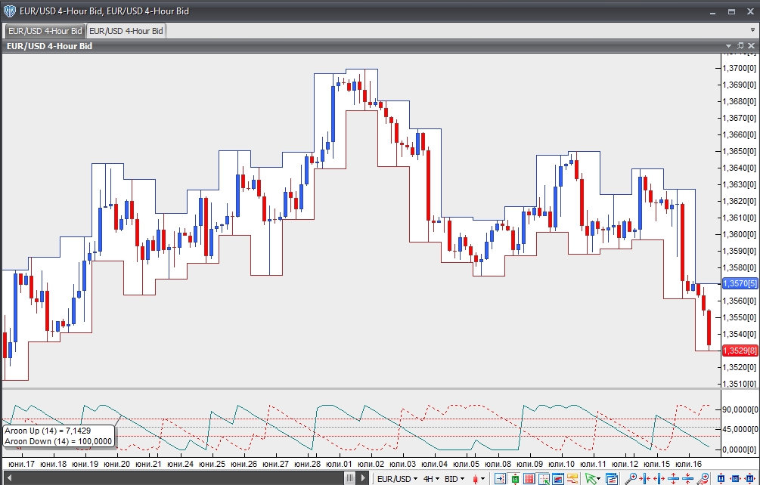The height and width of the screenshot is (485, 760).
Task: Click the chart shift icon in bottom toolbar
Action: [x=500, y=478]
